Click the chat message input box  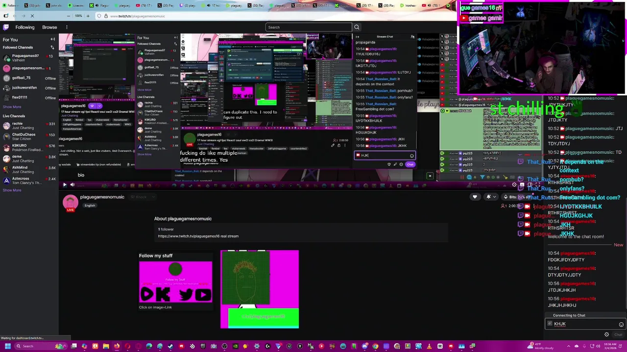[x=586, y=324]
